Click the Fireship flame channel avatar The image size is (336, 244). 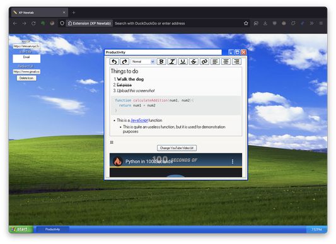tap(117, 161)
